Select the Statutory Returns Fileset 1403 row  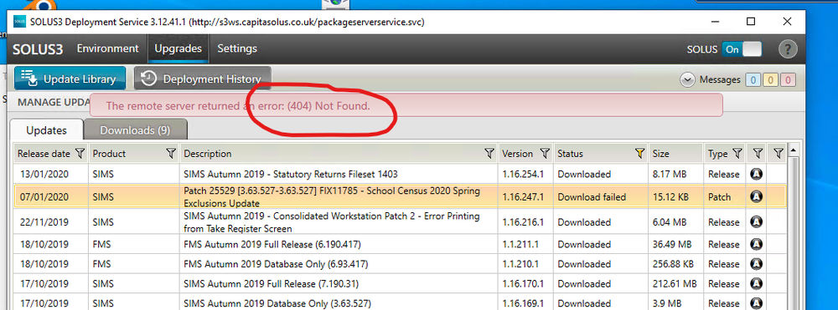click(400, 174)
